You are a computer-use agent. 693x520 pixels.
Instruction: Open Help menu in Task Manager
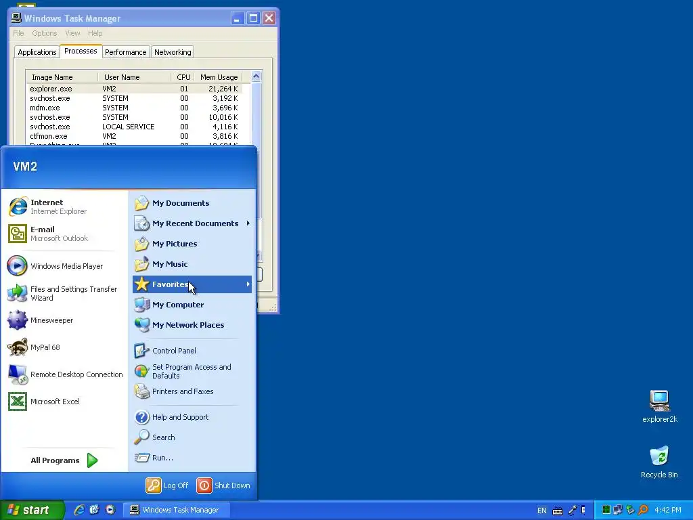pos(95,33)
